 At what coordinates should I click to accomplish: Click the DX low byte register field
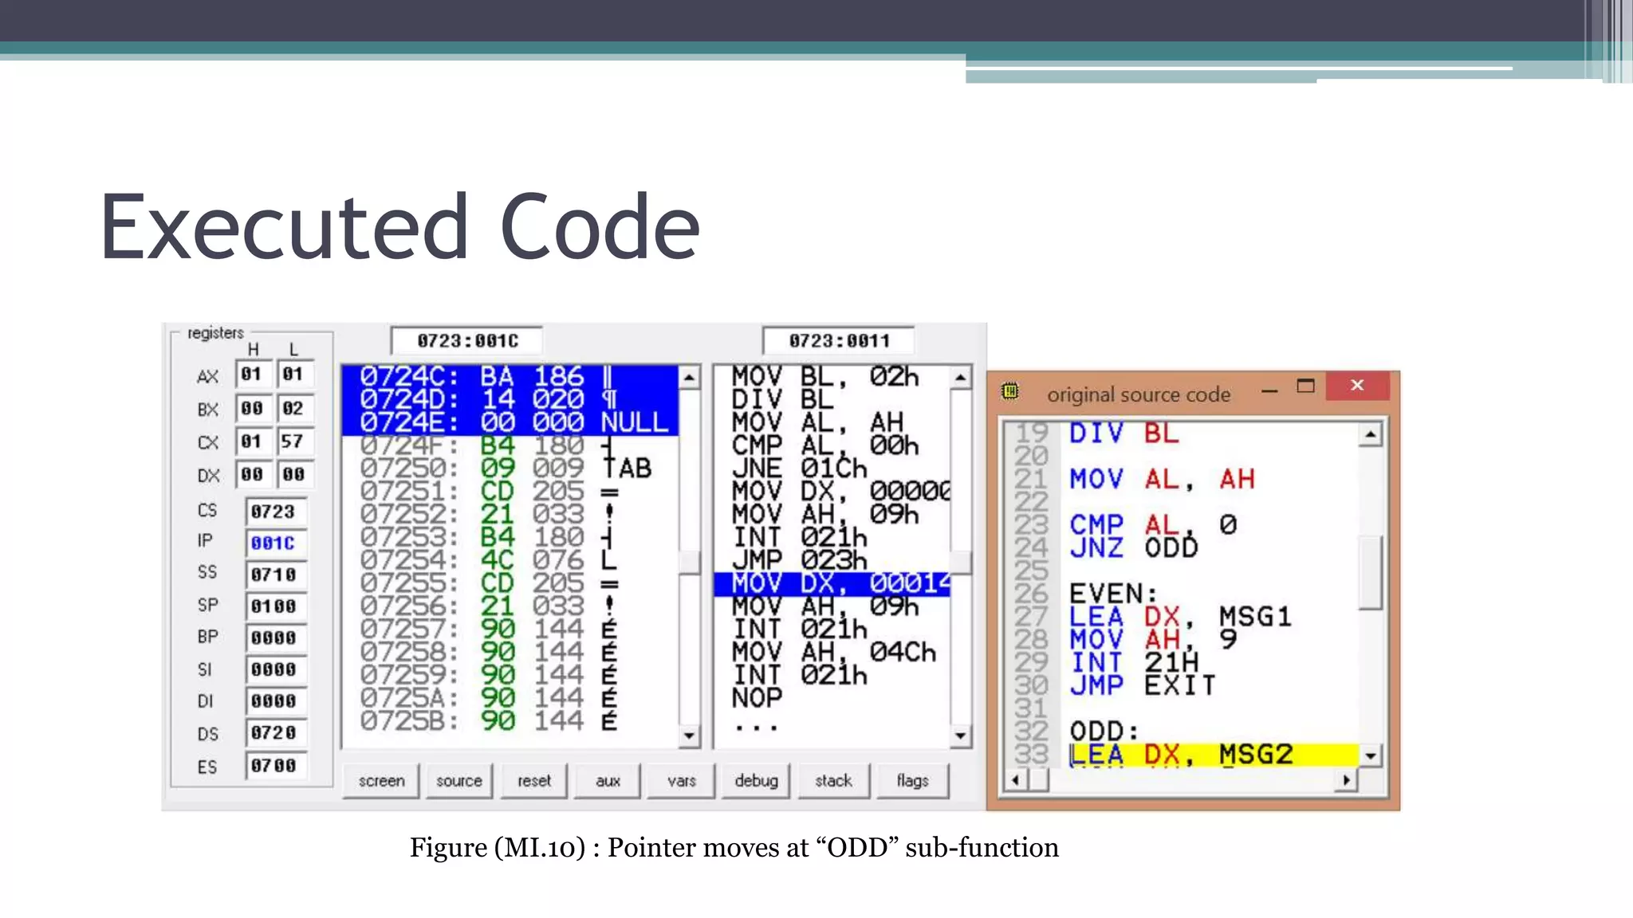(294, 475)
